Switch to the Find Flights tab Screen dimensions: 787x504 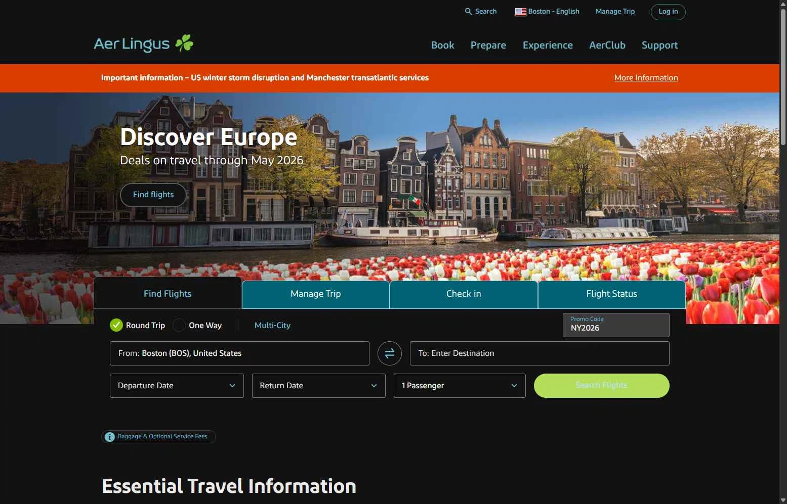click(168, 294)
